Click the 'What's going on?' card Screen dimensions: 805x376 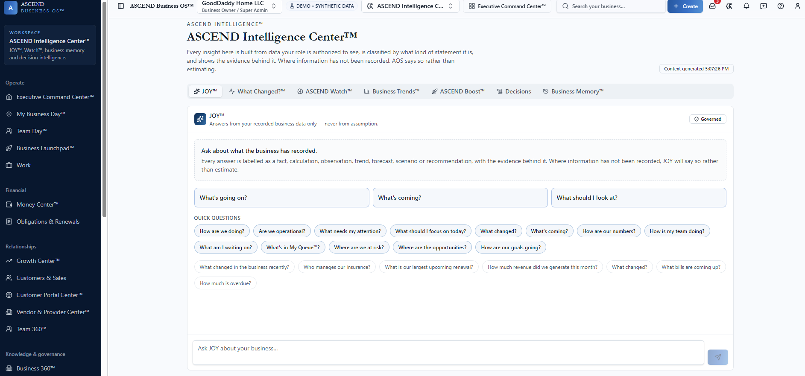click(x=282, y=198)
